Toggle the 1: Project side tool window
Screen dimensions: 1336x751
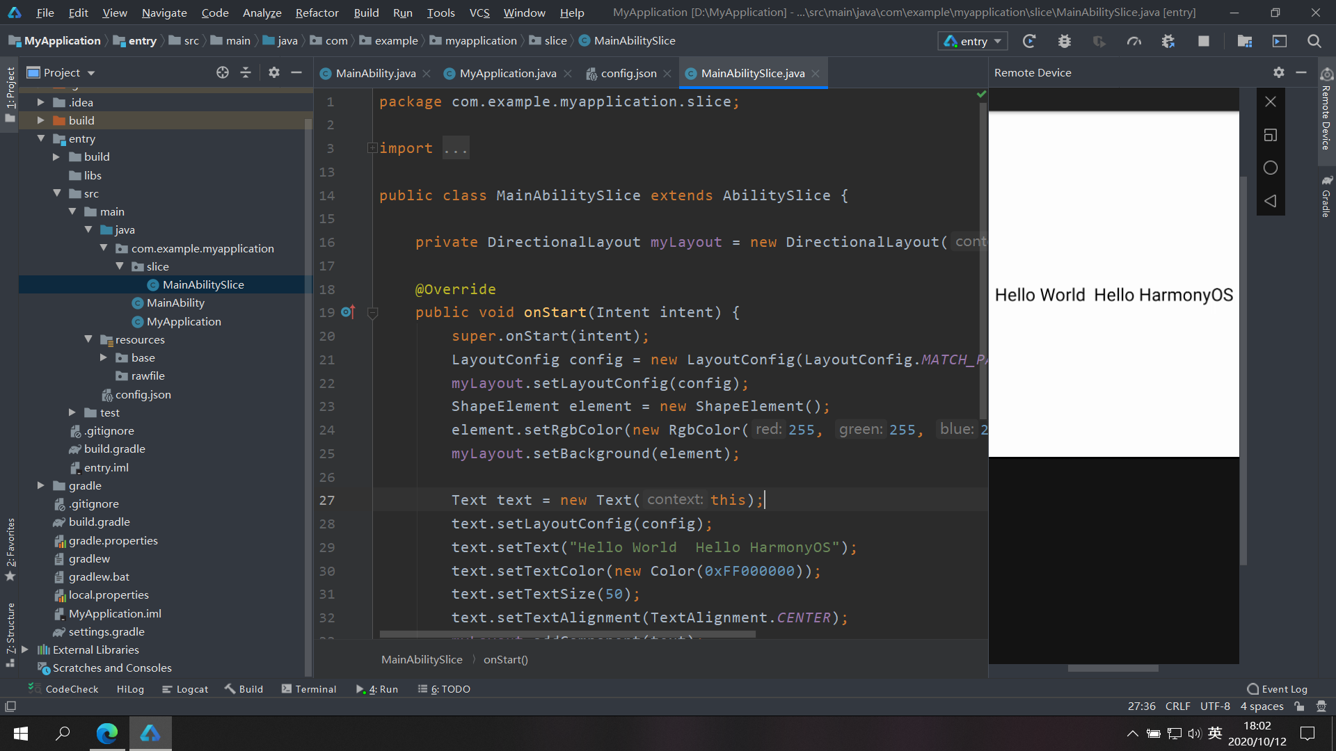pos(10,93)
